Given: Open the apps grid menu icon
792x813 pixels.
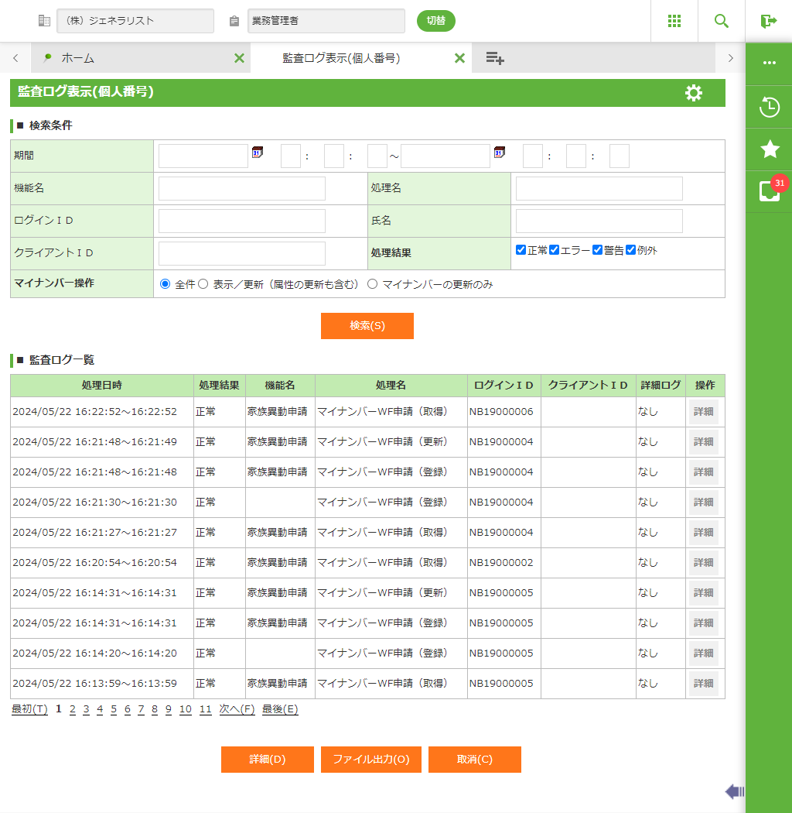Looking at the screenshot, I should click(x=674, y=21).
